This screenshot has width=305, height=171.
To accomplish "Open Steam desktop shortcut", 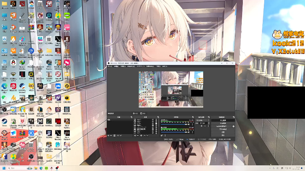I will tap(4, 122).
